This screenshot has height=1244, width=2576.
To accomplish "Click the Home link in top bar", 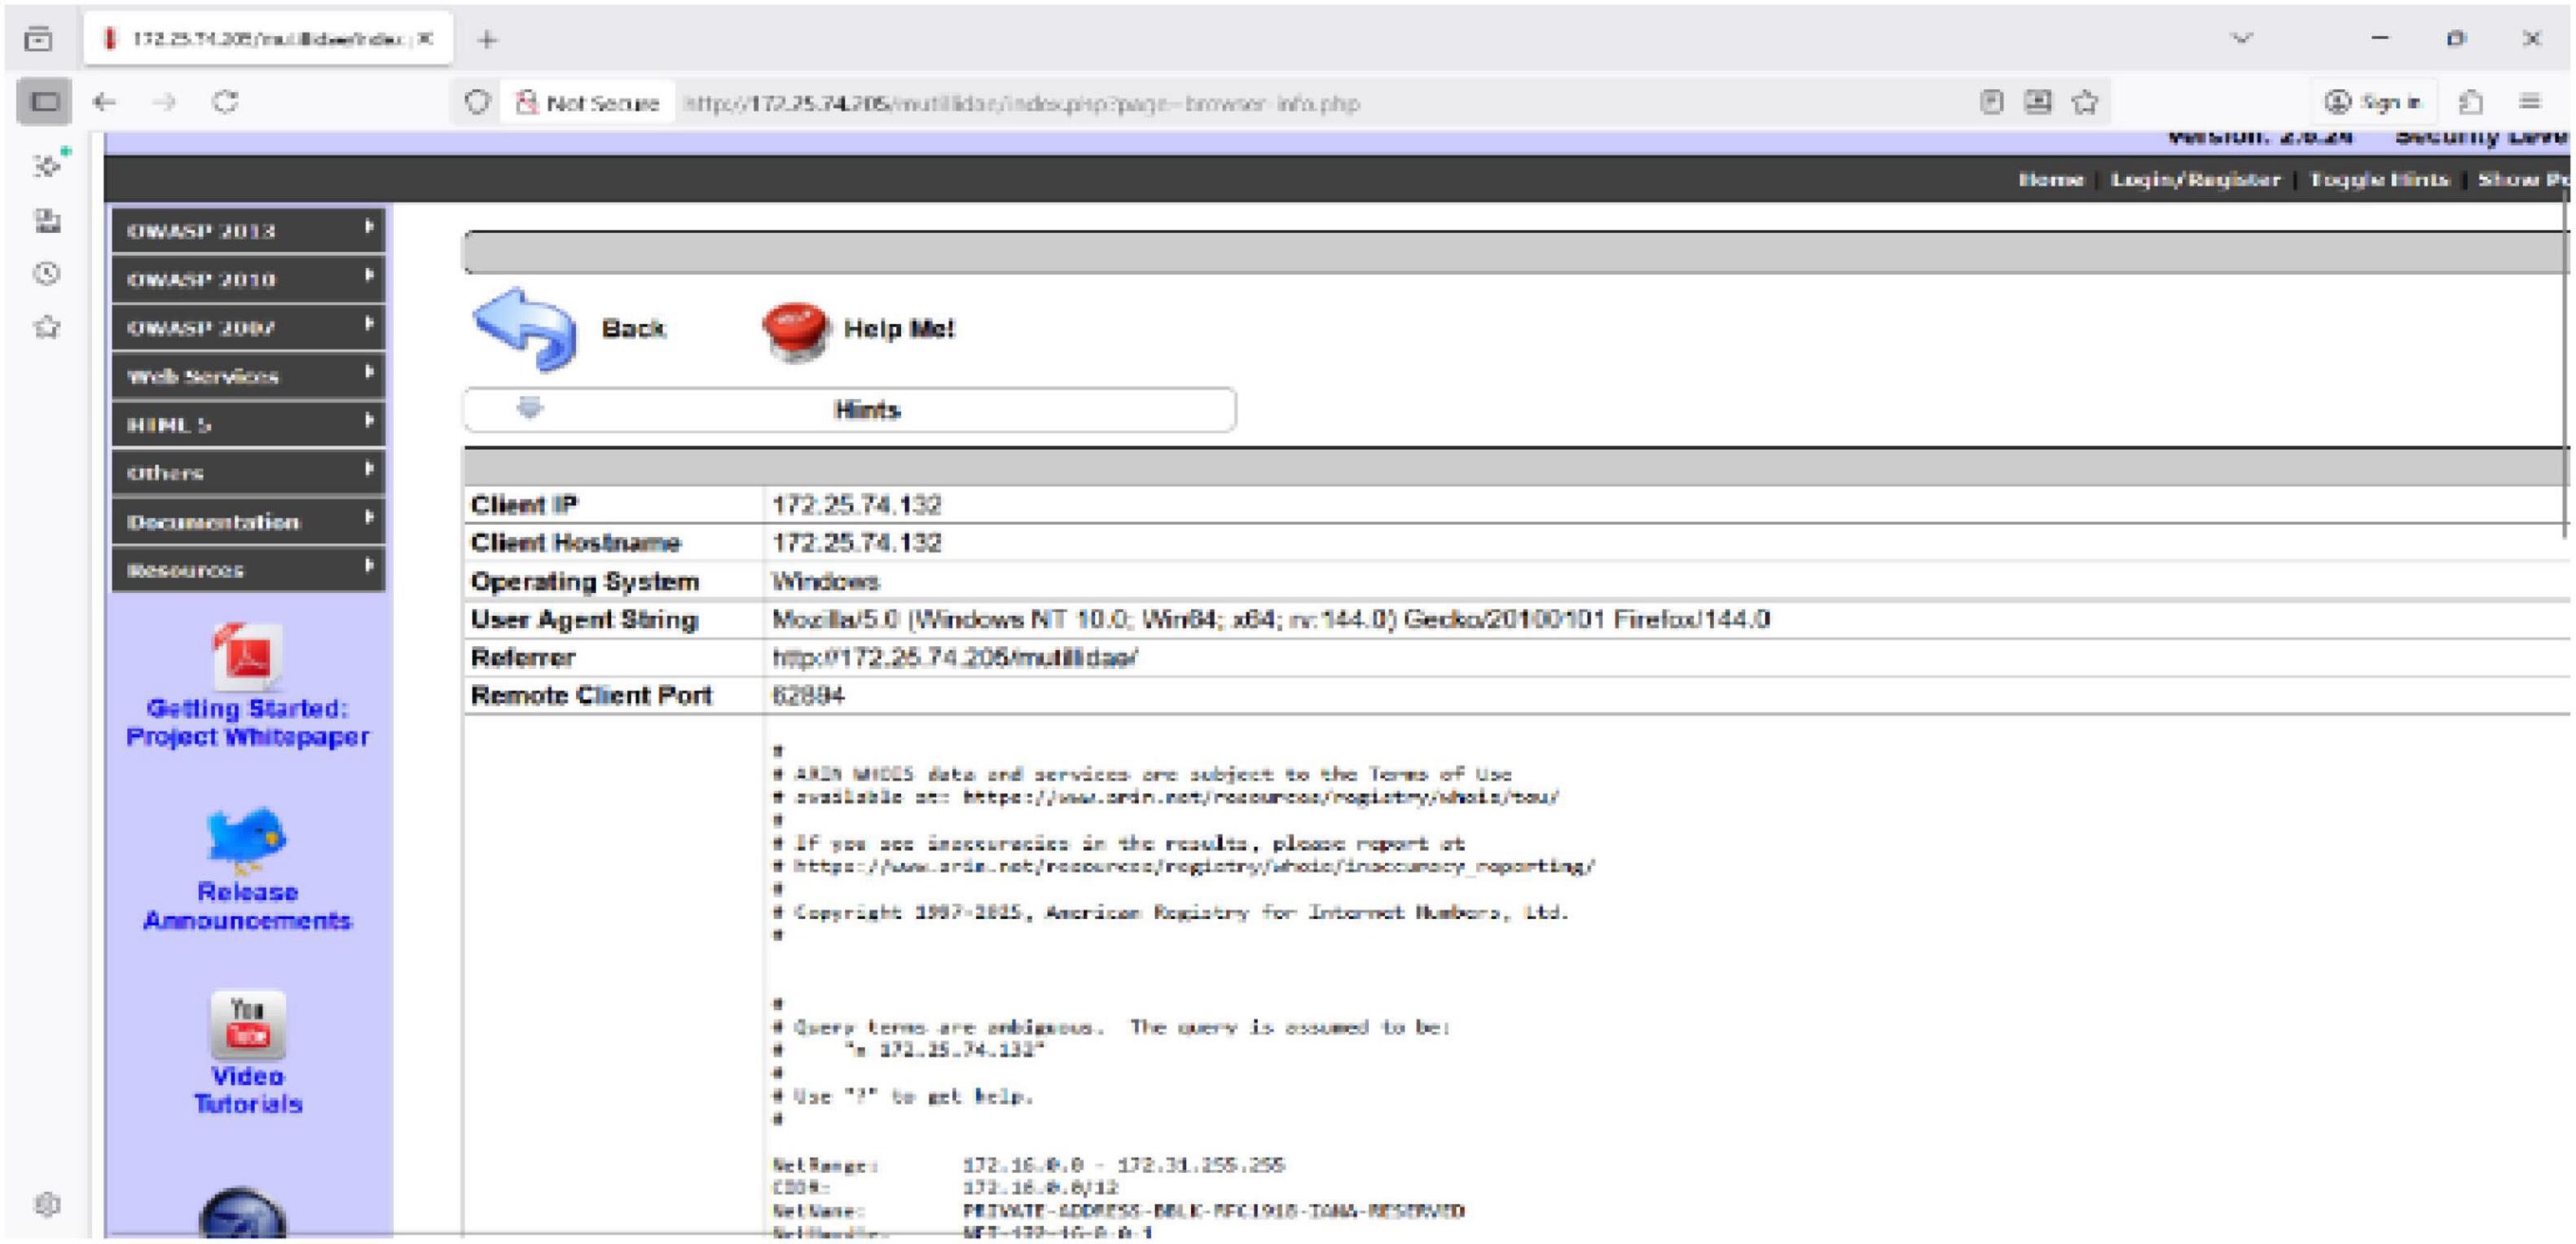I will pos(2051,180).
